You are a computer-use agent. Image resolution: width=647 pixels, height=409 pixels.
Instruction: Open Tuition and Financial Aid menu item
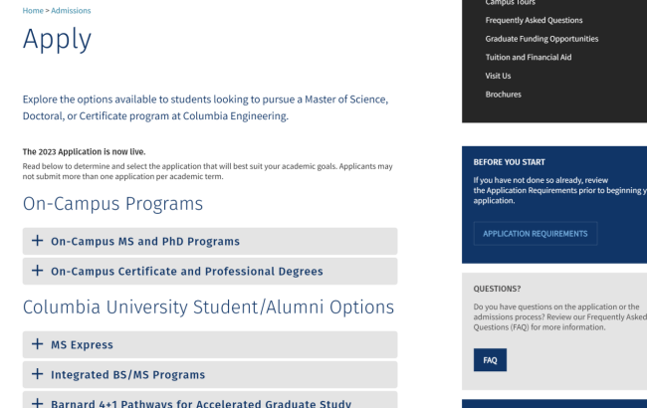(528, 57)
